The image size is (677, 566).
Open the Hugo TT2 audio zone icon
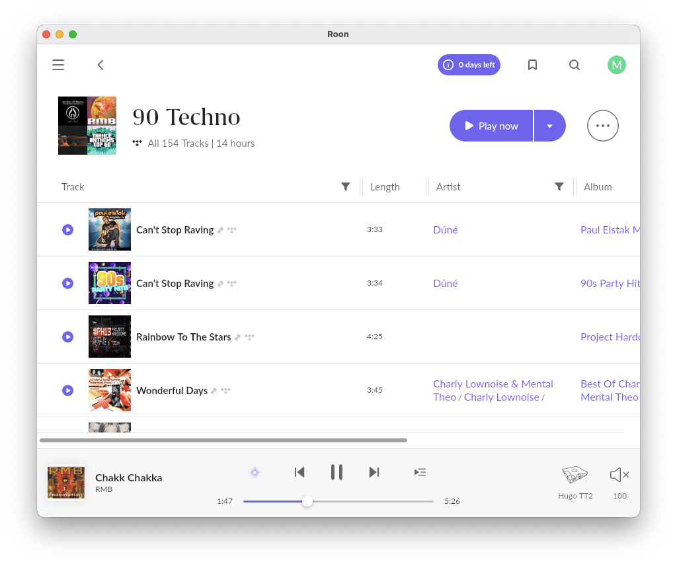pyautogui.click(x=575, y=475)
